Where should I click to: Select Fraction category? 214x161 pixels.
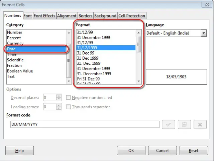coord(36,65)
